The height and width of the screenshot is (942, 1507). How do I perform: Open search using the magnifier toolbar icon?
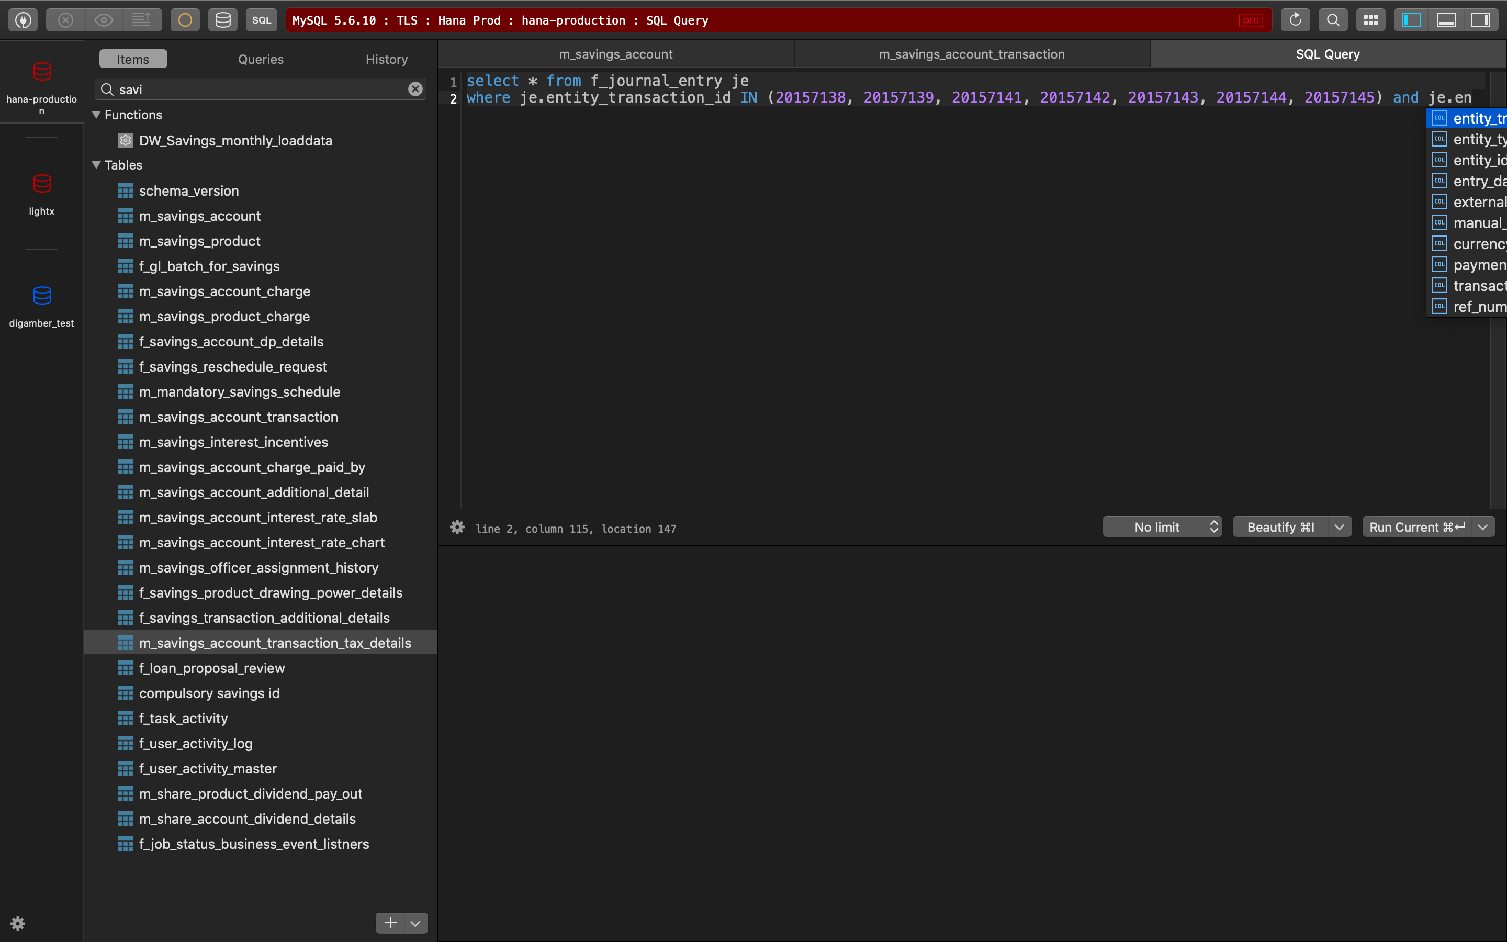coord(1333,19)
